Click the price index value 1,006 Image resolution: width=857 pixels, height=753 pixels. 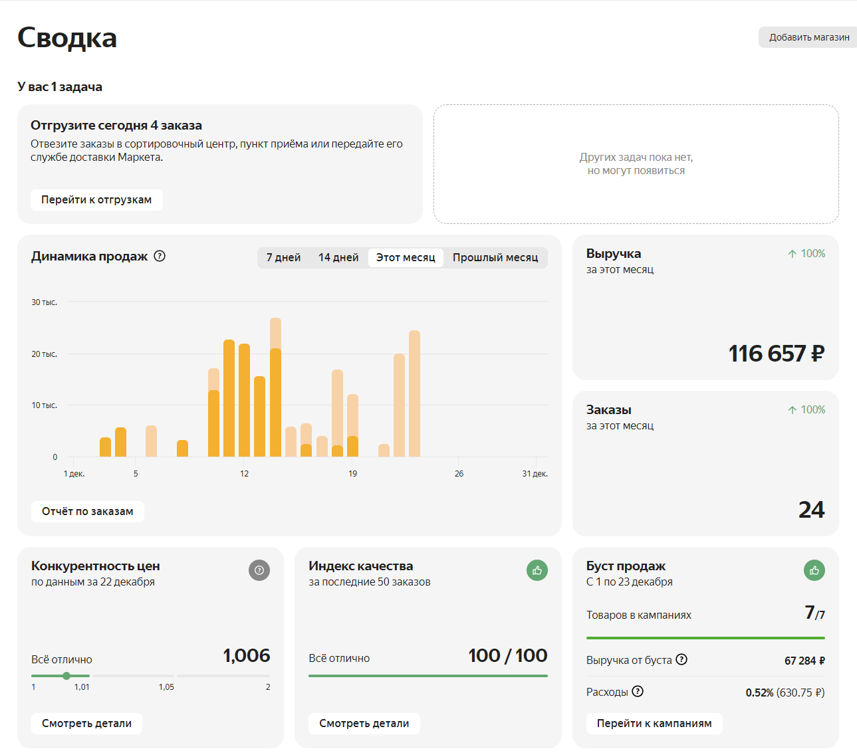point(247,656)
